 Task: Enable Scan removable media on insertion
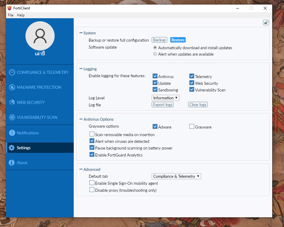tap(92, 134)
